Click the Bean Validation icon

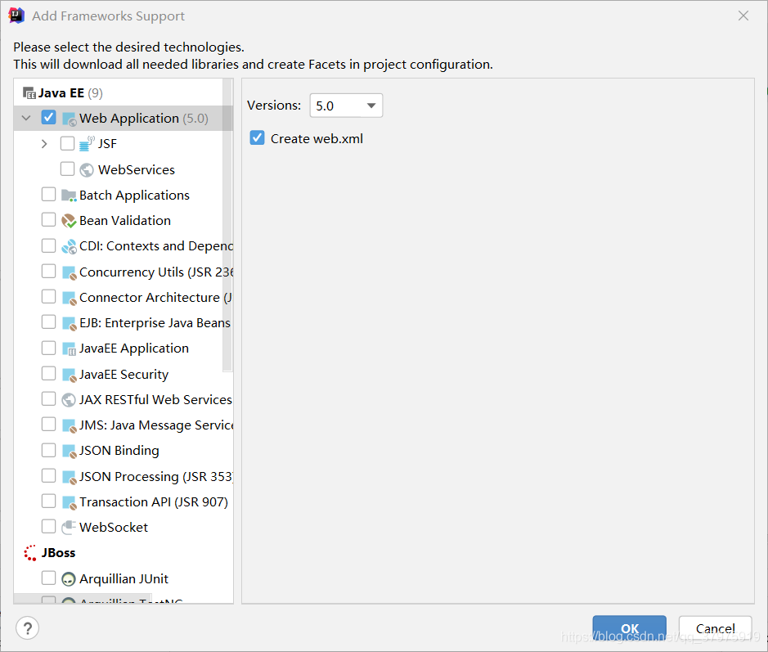(69, 221)
